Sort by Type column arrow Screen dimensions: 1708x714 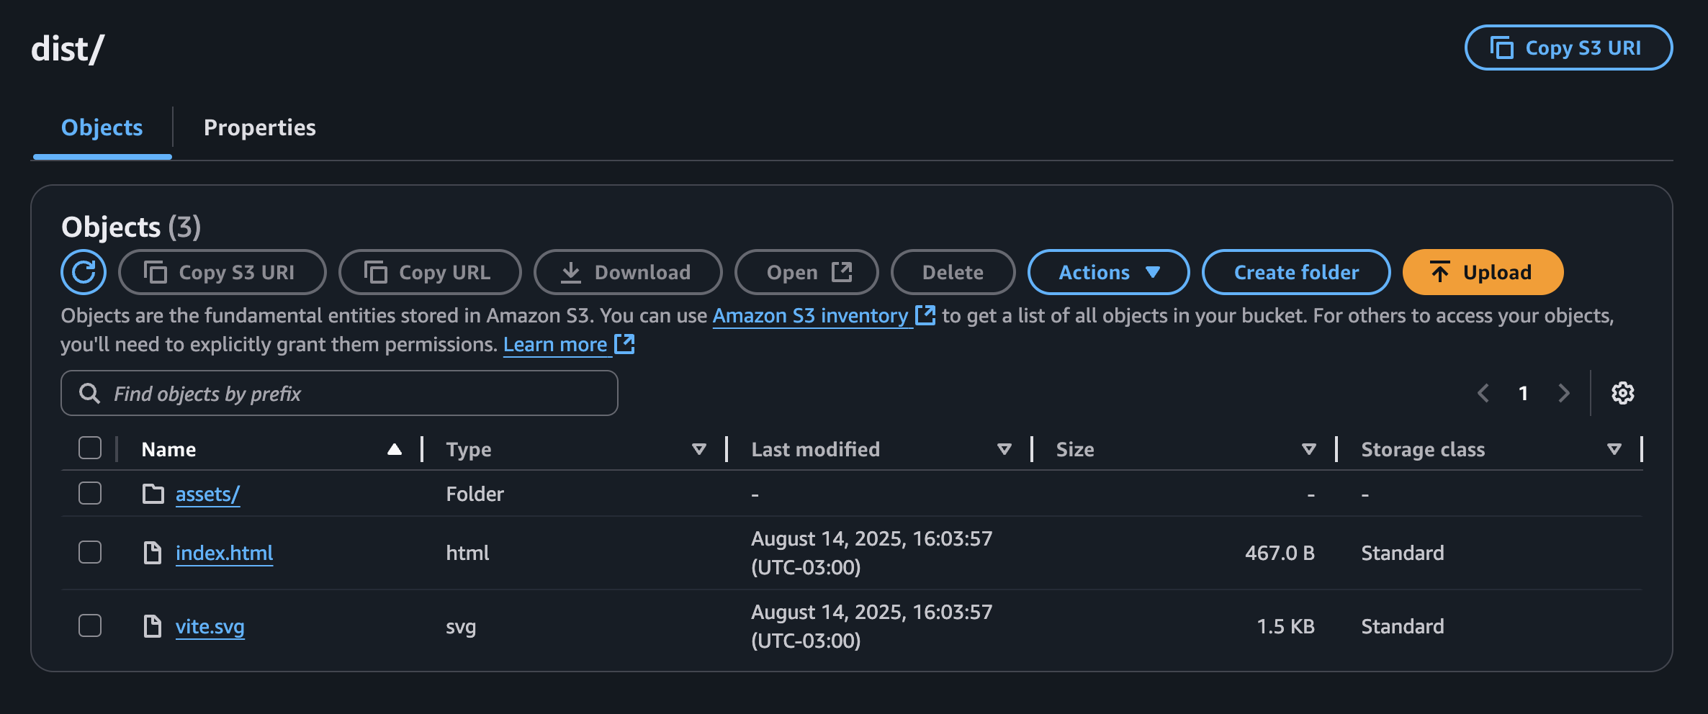(698, 449)
